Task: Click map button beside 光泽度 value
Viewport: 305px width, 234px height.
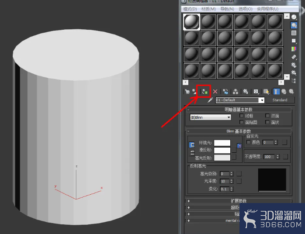Action: (x=239, y=181)
